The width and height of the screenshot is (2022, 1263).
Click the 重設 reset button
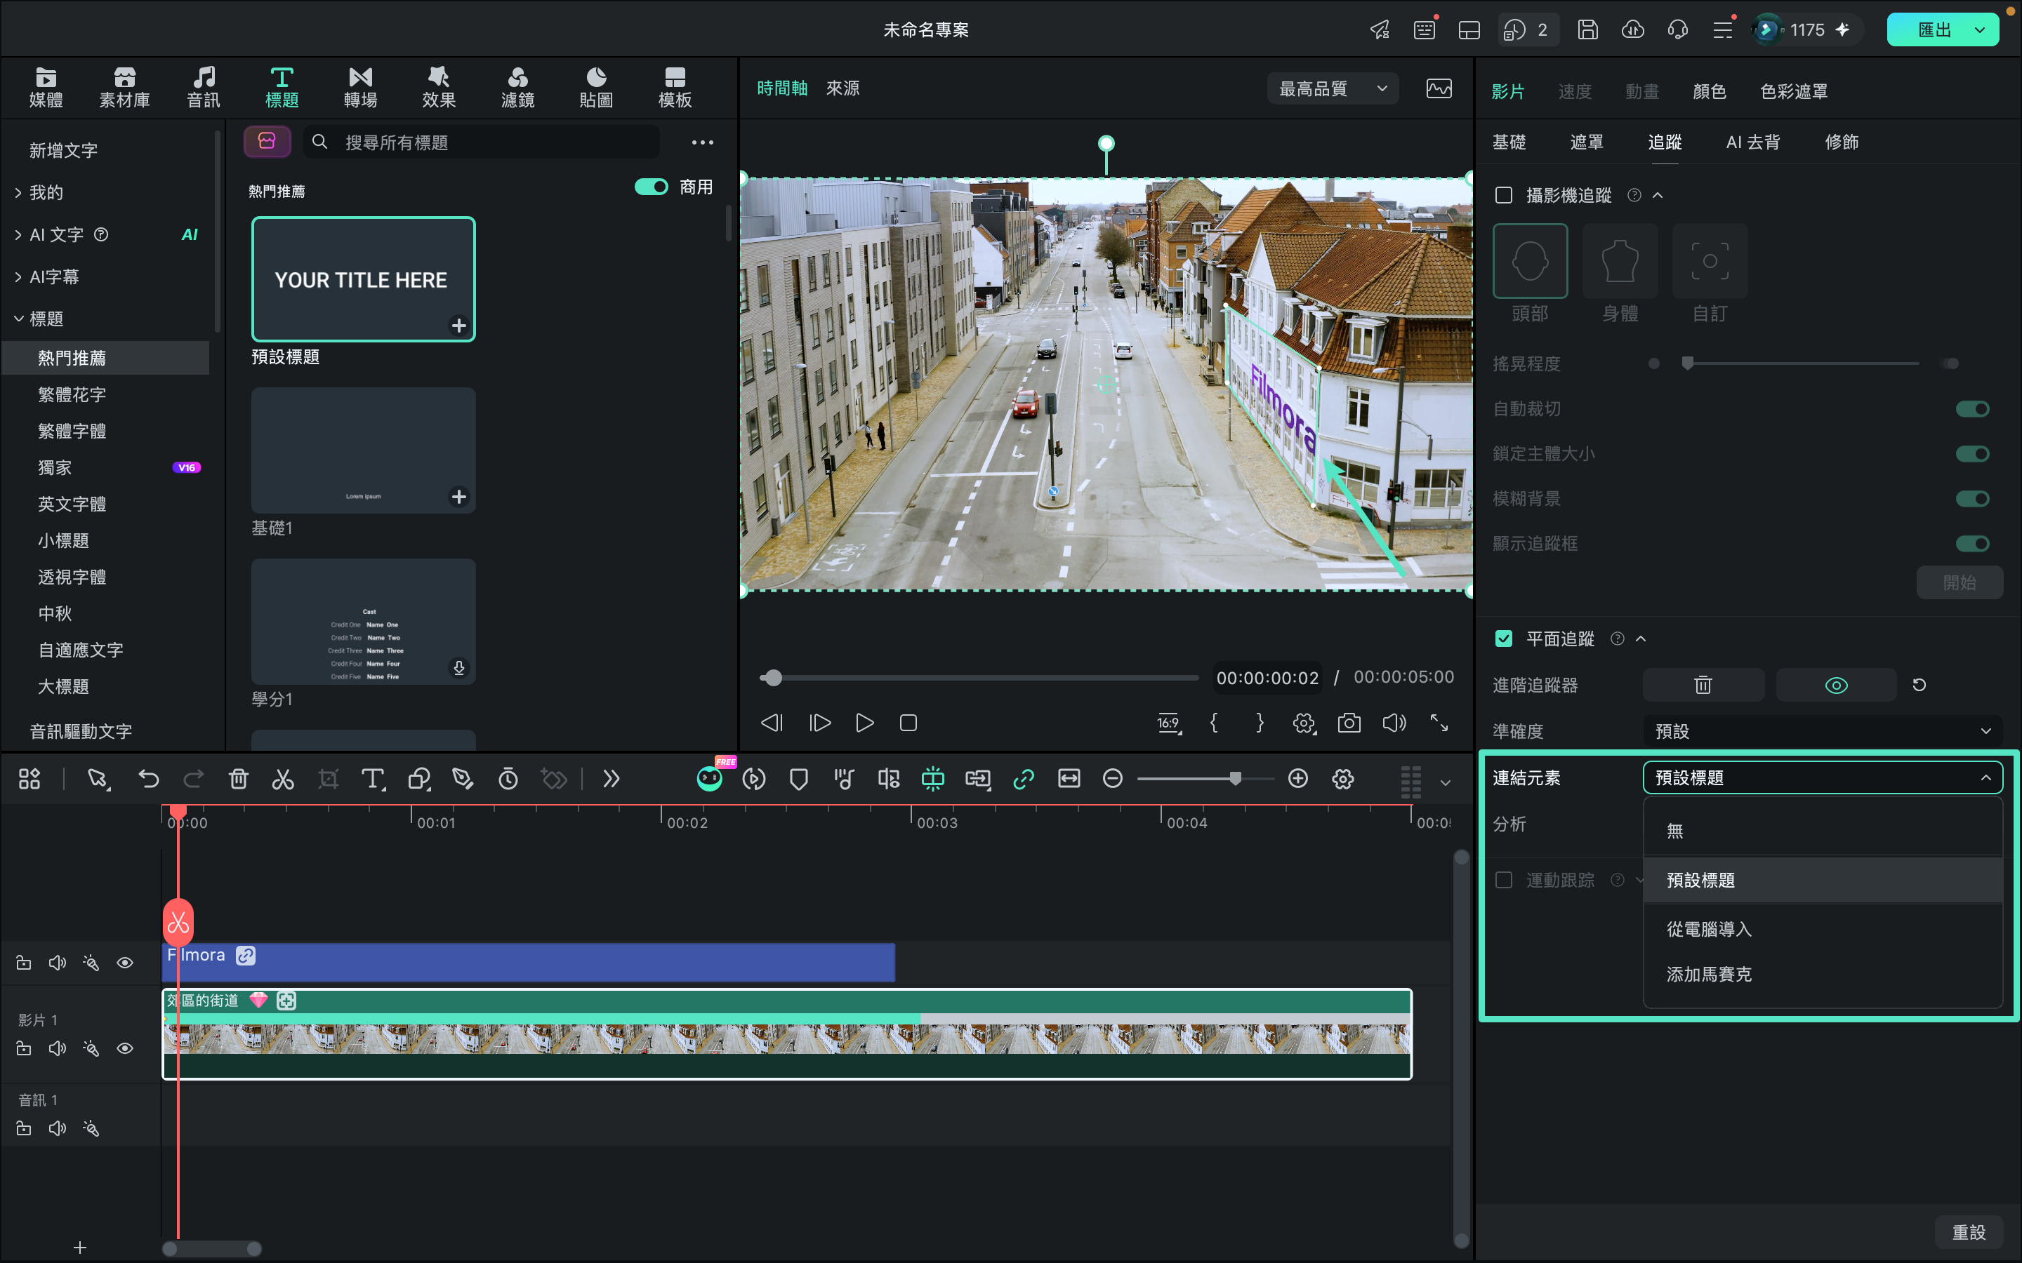coord(1969,1231)
